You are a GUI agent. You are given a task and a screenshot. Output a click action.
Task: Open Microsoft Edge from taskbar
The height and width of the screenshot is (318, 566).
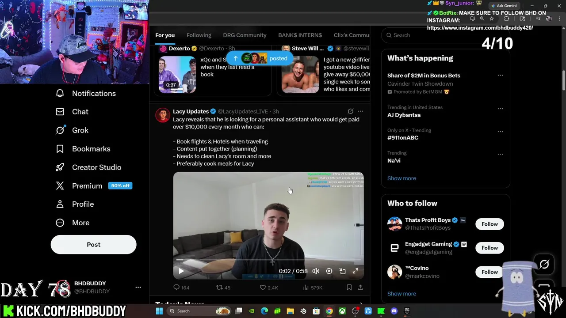point(264,311)
